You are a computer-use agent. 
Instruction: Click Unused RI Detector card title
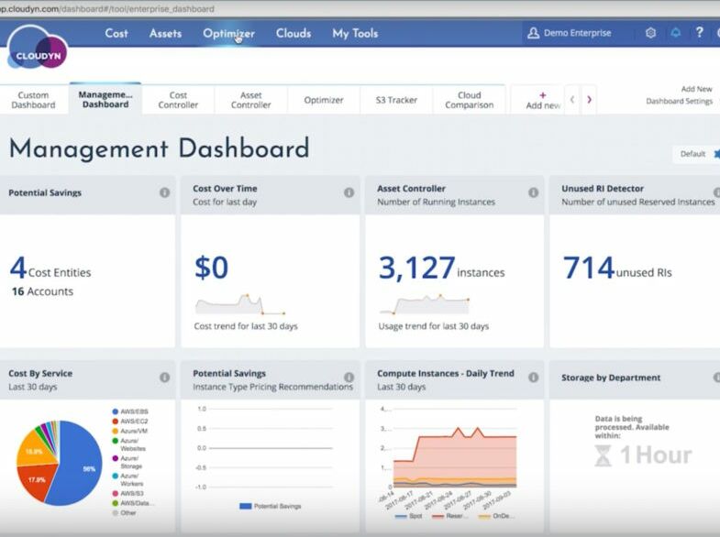[x=603, y=189]
